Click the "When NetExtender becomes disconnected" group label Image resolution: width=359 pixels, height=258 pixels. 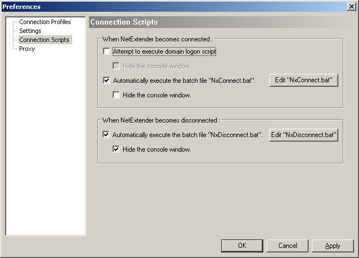pos(160,120)
